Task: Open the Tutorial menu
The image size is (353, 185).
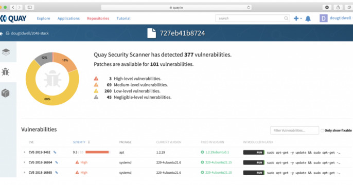Action: pyautogui.click(x=123, y=18)
